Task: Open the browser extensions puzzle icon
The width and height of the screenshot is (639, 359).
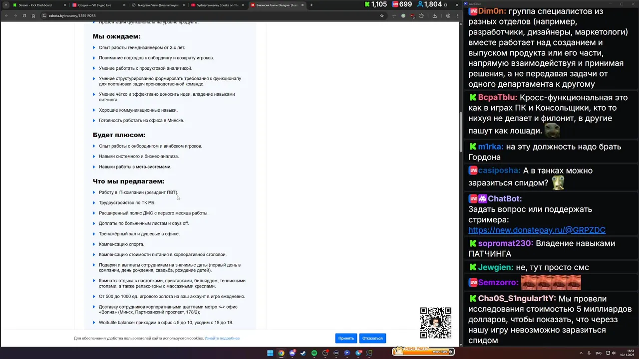Action: click(422, 15)
